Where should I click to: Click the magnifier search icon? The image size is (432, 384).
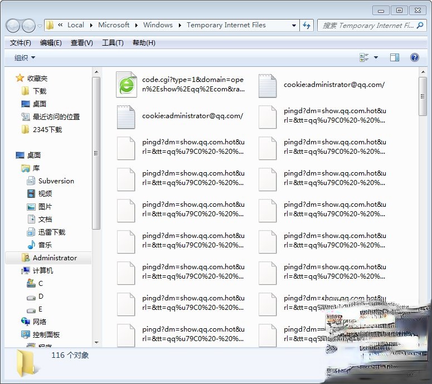[420, 25]
